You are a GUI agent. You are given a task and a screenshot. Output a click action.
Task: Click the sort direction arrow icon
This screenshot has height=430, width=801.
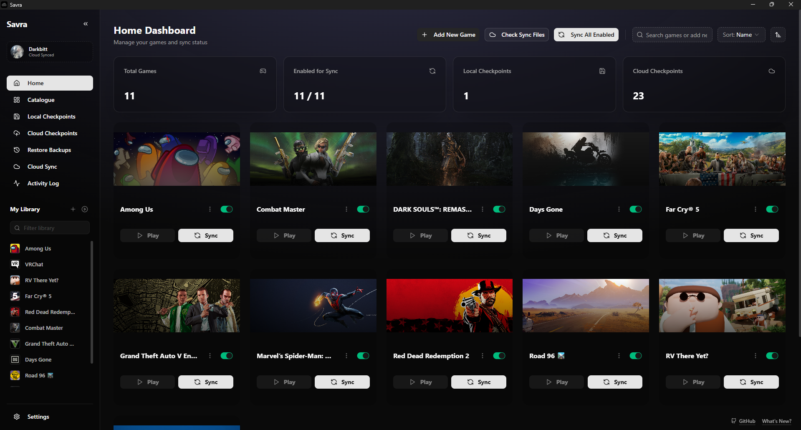click(778, 35)
